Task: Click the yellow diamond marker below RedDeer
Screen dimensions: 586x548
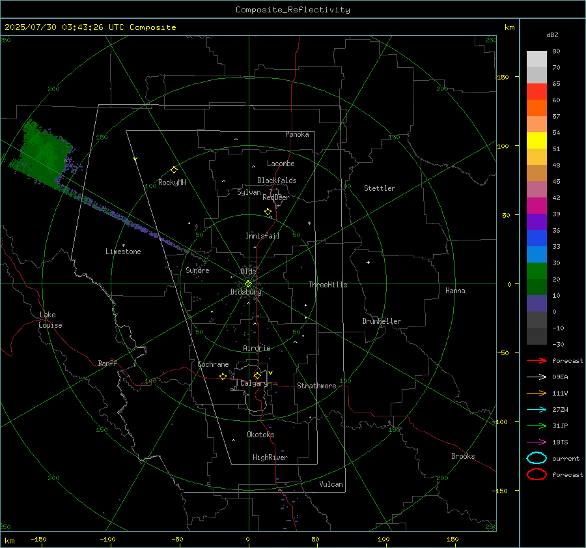Action: tap(268, 212)
